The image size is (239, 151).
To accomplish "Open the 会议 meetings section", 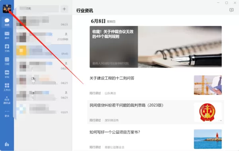I will tap(7, 74).
